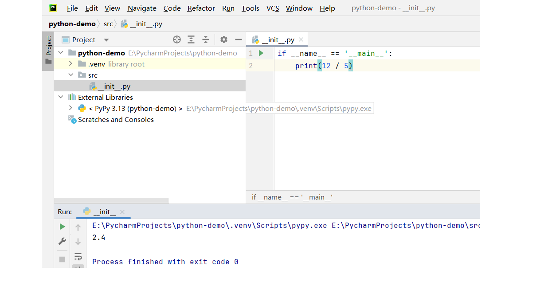540x294 pixels.
Task: Click Select Opened File target icon
Action: tap(177, 39)
